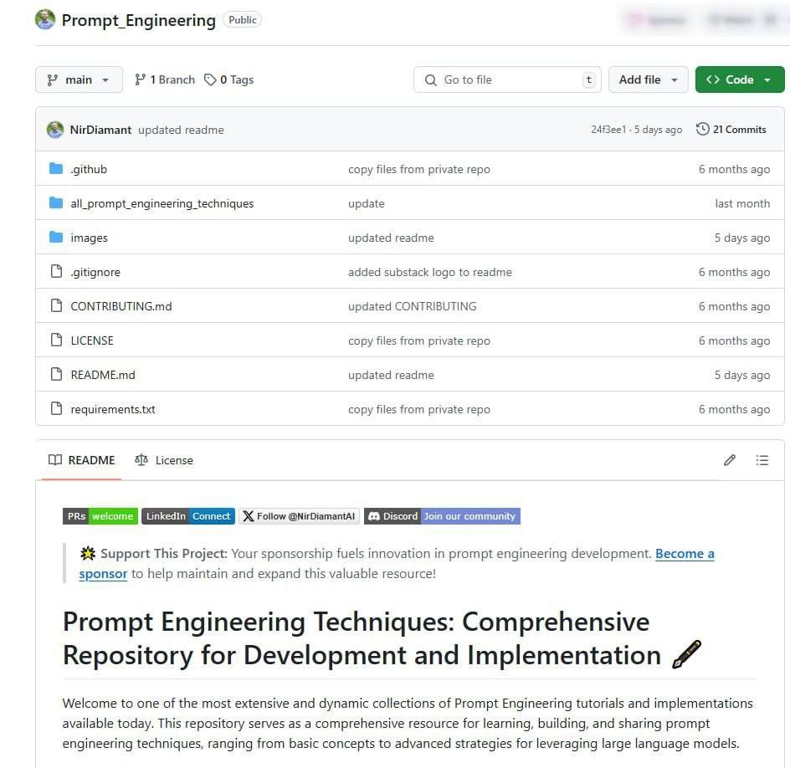Open the Add file dropdown
Screen dimensions: 790x768
click(x=648, y=79)
